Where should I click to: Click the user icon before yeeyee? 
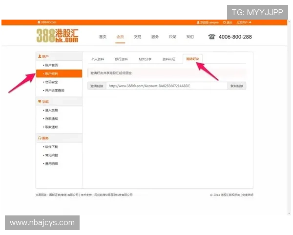(x=198, y=23)
